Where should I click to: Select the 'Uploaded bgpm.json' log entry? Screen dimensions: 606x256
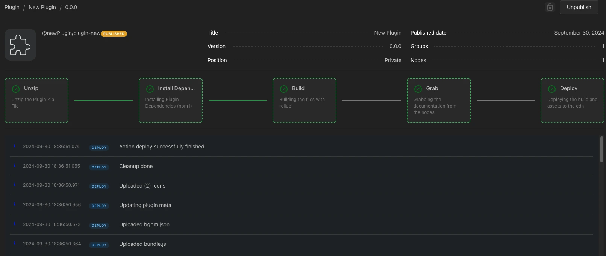coord(144,224)
